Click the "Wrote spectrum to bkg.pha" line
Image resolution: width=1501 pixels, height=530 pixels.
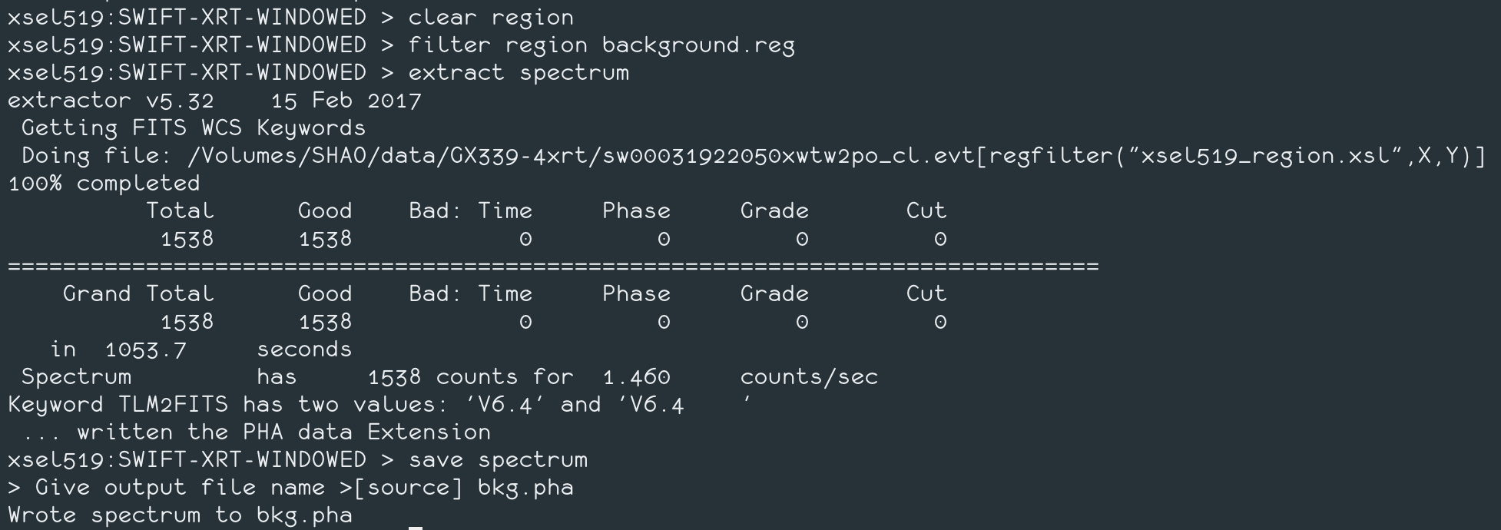click(180, 515)
